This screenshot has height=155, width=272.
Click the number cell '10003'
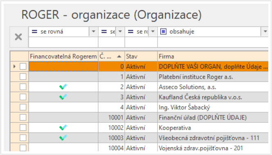click(111, 138)
